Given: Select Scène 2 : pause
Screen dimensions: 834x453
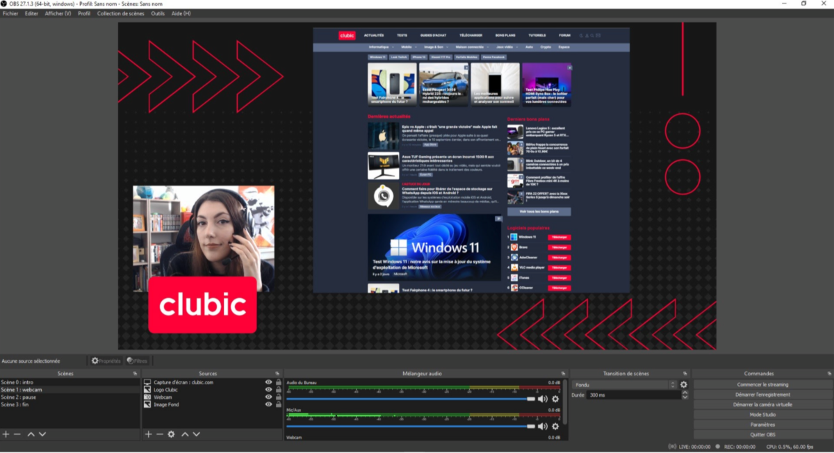Looking at the screenshot, I should pos(69,397).
